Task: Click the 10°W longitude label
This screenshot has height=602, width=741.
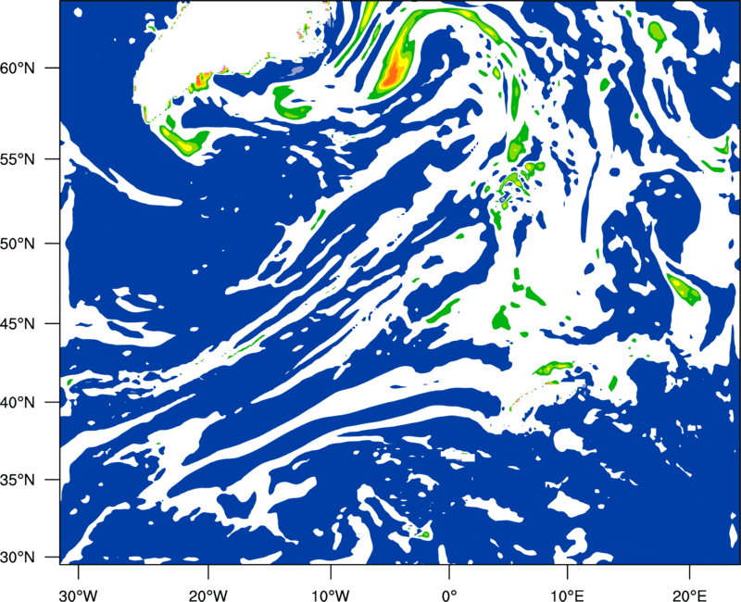Action: click(x=331, y=596)
